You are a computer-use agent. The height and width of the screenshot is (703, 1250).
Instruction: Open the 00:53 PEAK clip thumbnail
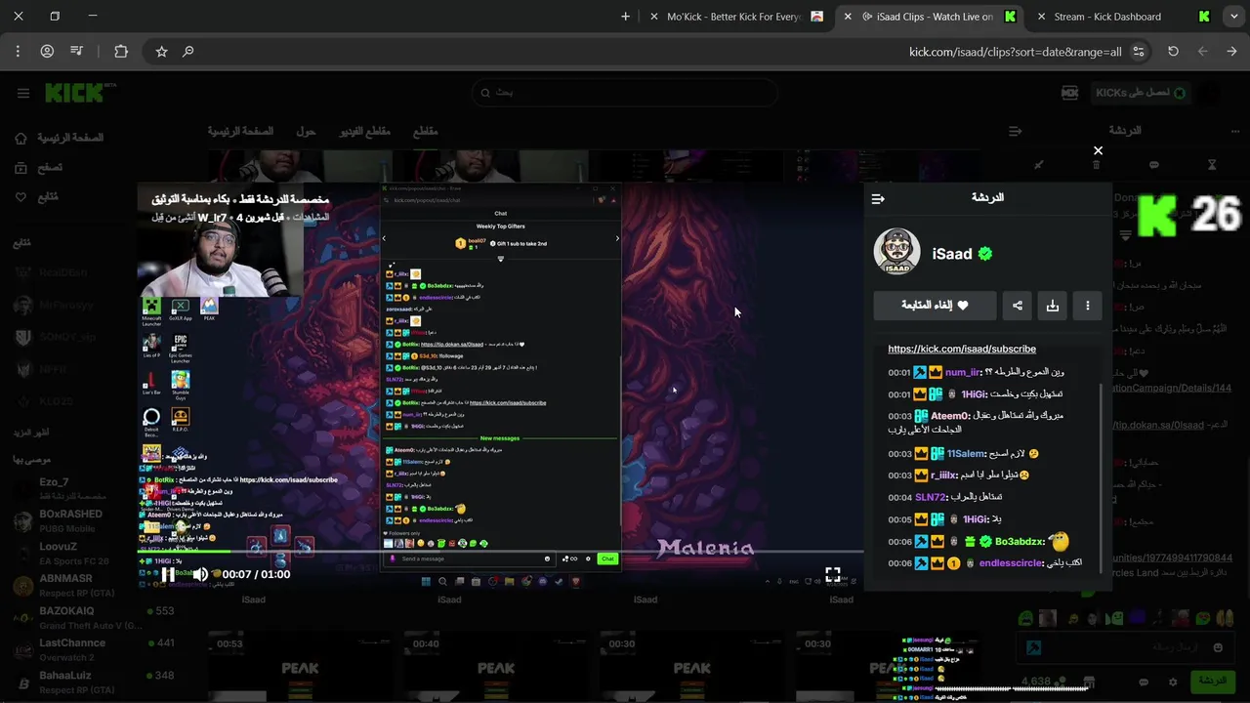tap(299, 666)
